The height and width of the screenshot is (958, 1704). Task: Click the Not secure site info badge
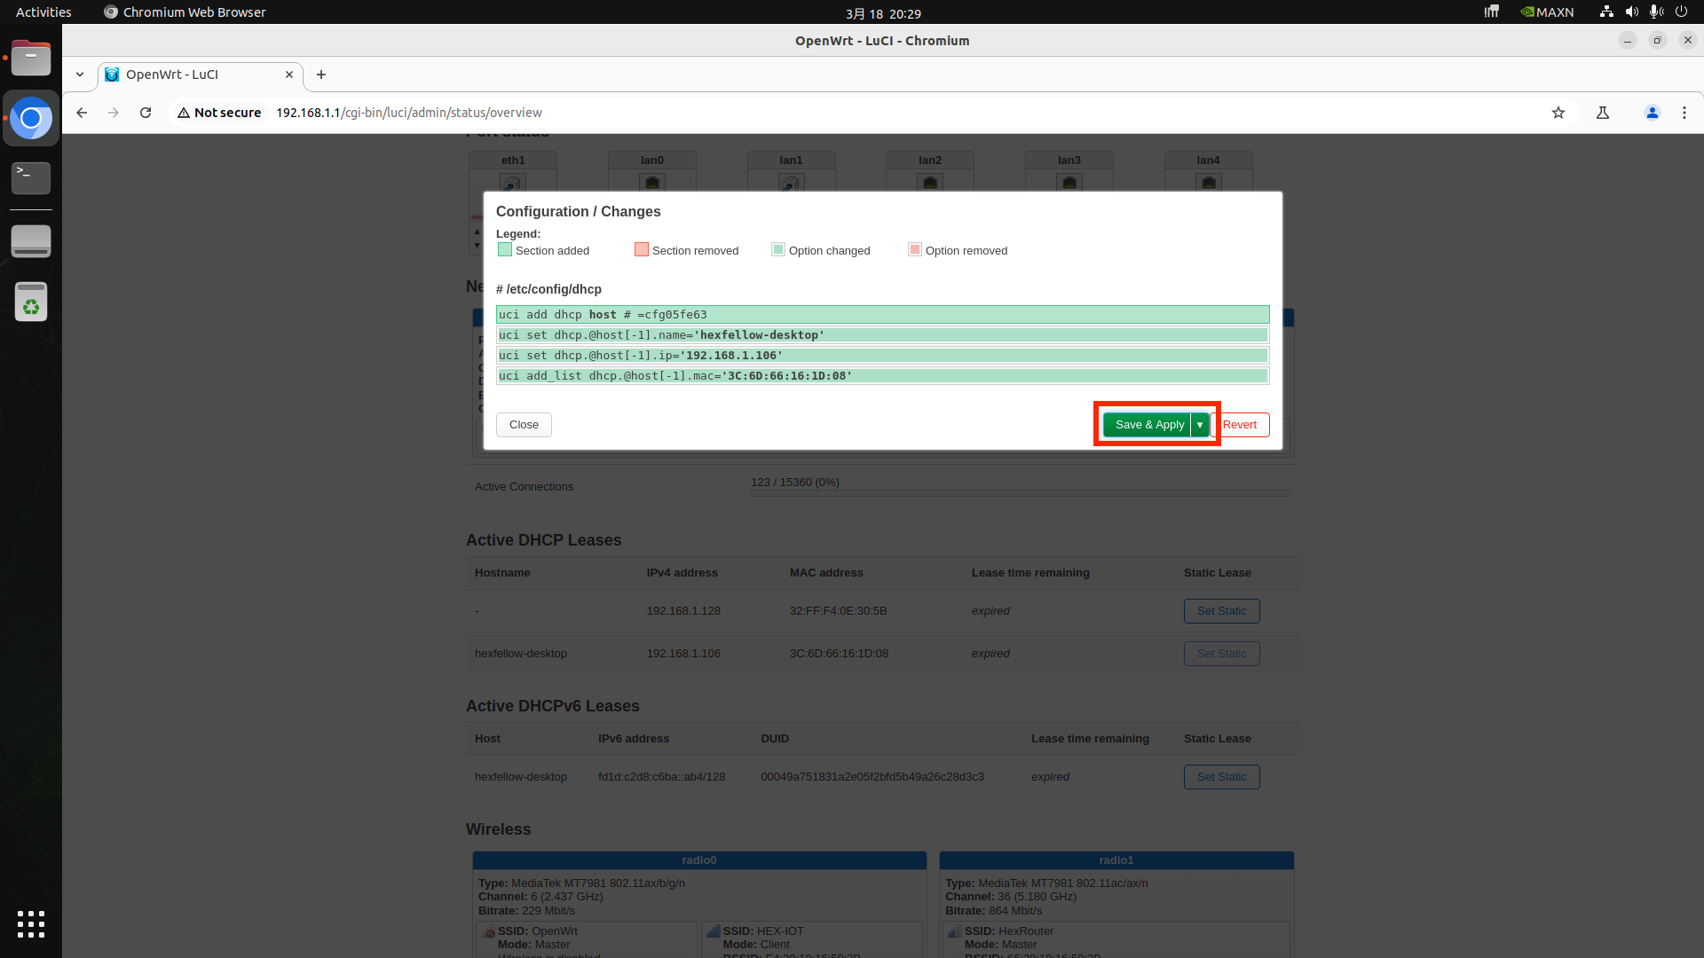(x=219, y=113)
